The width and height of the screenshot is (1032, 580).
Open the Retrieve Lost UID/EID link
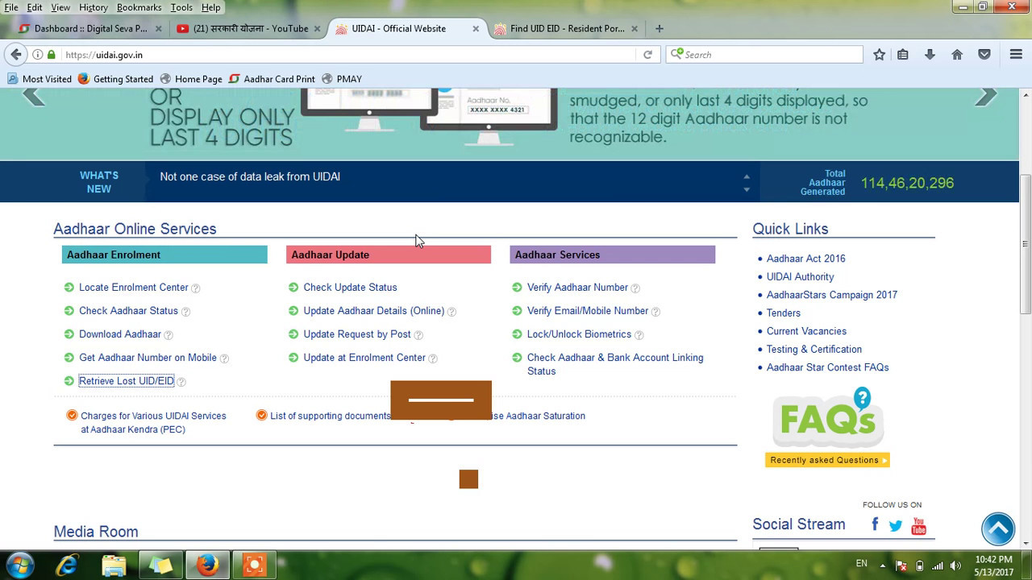click(x=127, y=381)
